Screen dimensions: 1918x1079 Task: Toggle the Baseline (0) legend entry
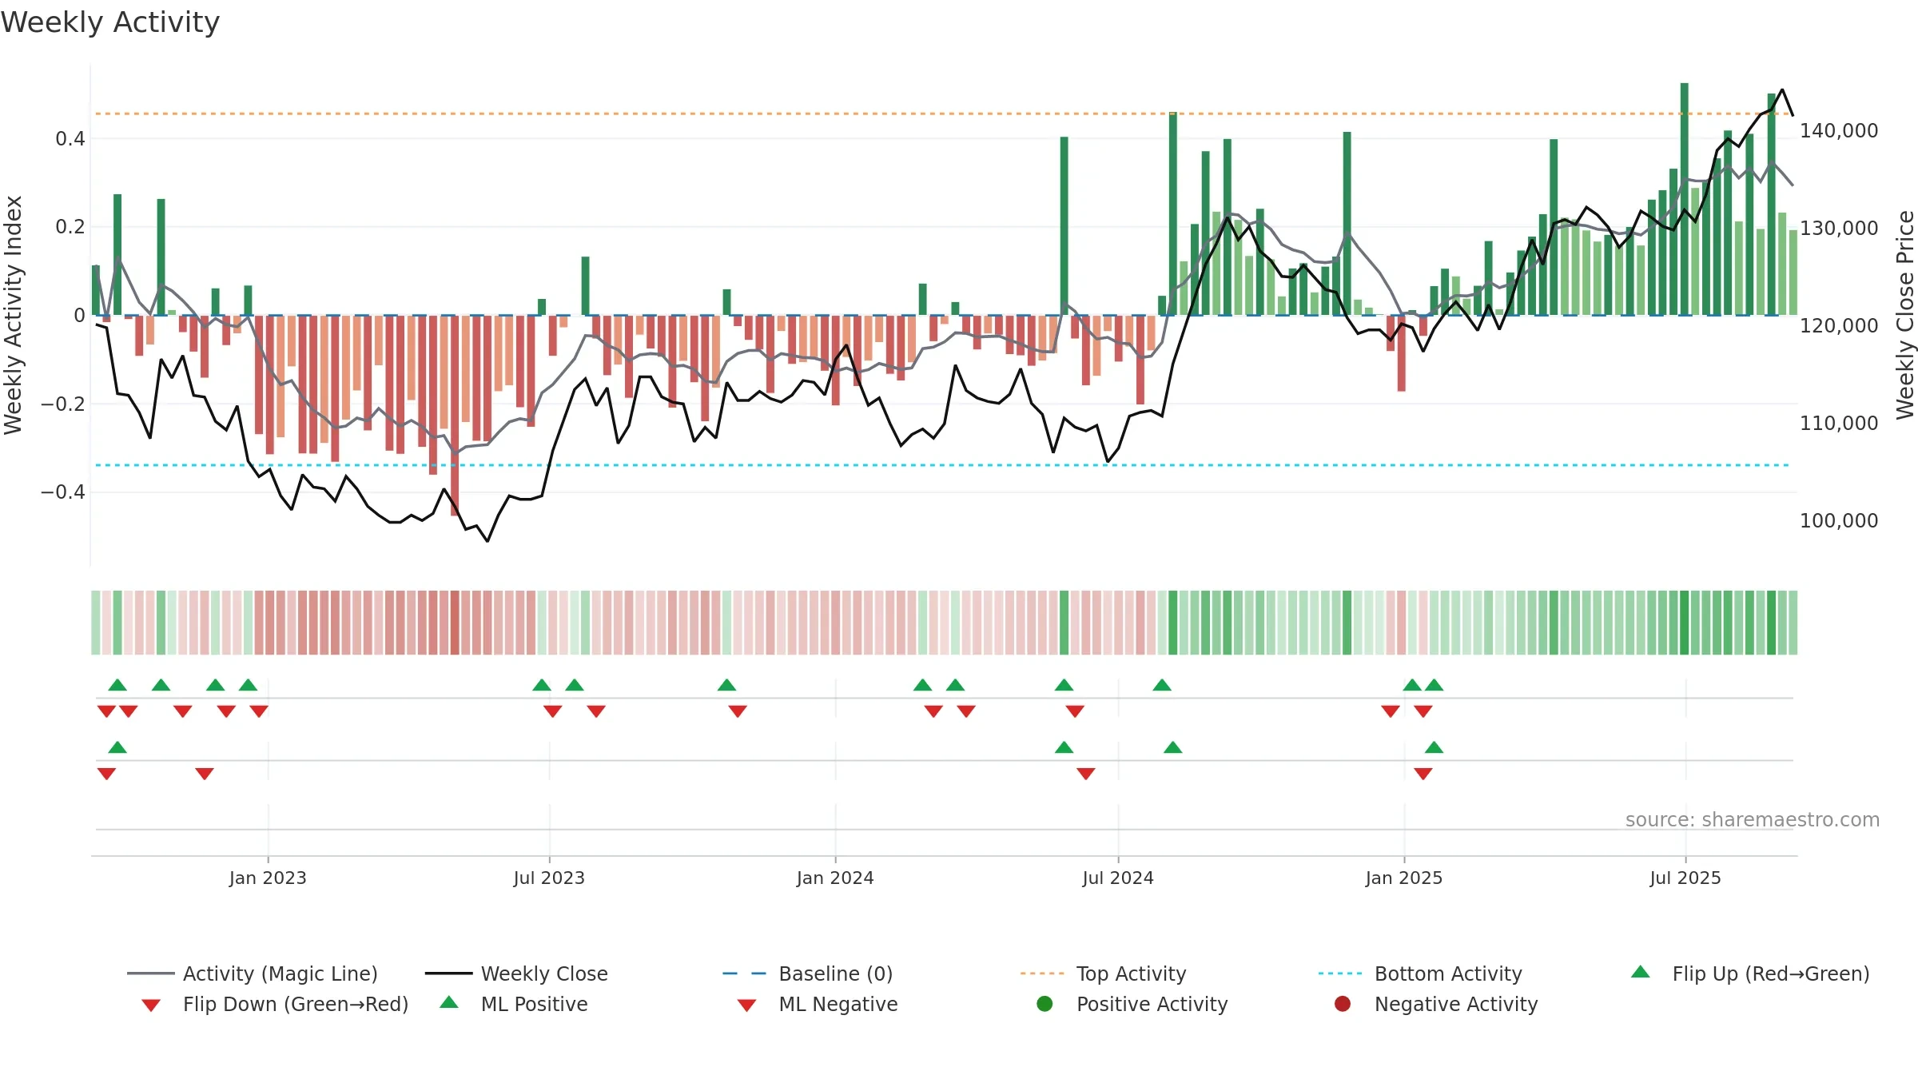point(807,973)
